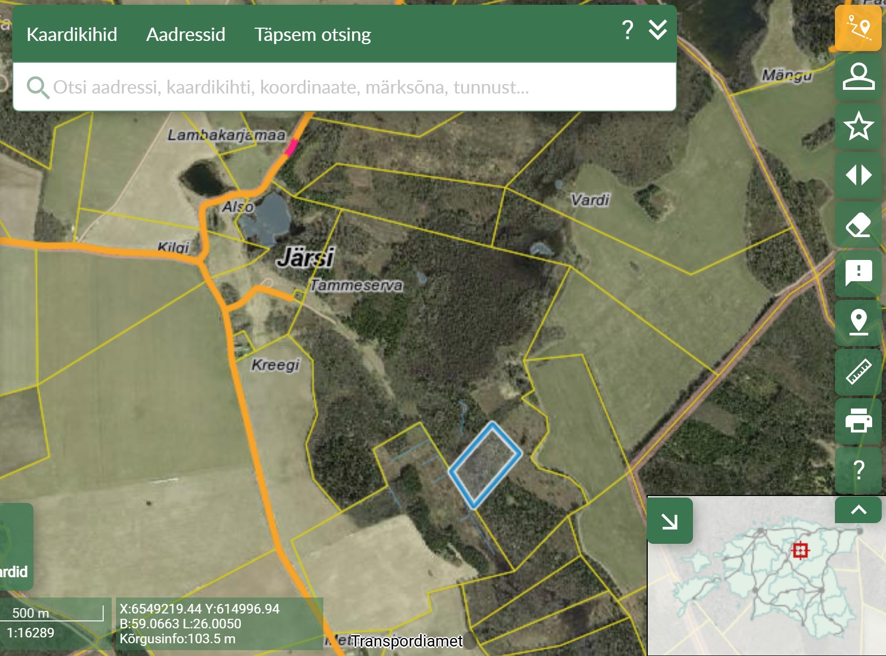Open the Täpsem otsing tab
Image resolution: width=886 pixels, height=656 pixels.
[x=313, y=35]
